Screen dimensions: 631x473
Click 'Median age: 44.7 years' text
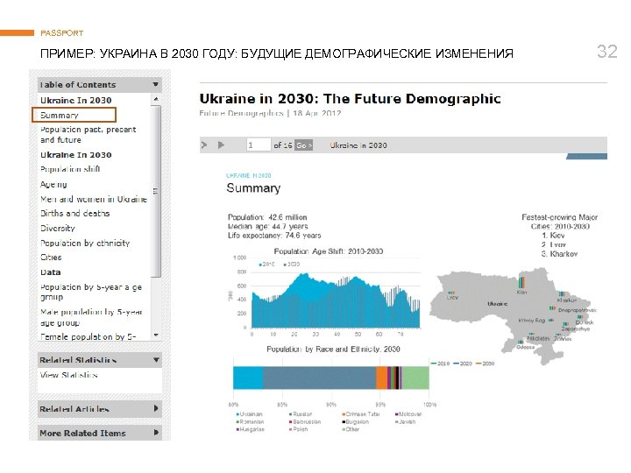tap(267, 227)
